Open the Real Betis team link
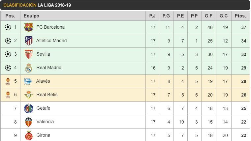 pos(47,95)
